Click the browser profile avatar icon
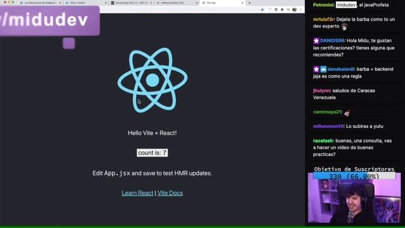 click(x=294, y=9)
